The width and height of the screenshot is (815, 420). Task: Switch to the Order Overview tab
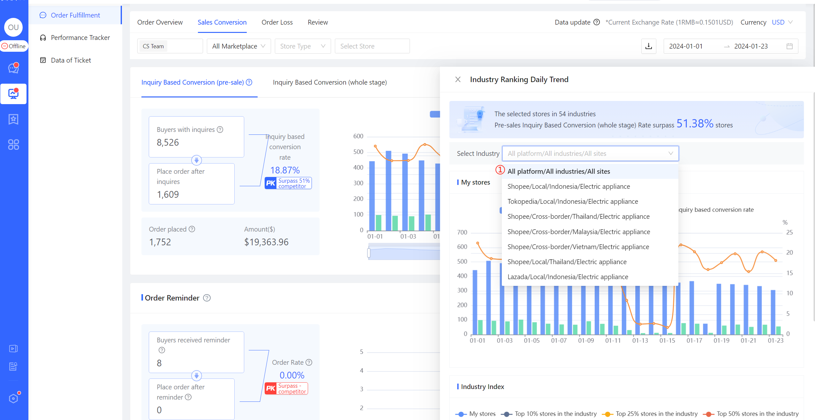[x=160, y=22]
